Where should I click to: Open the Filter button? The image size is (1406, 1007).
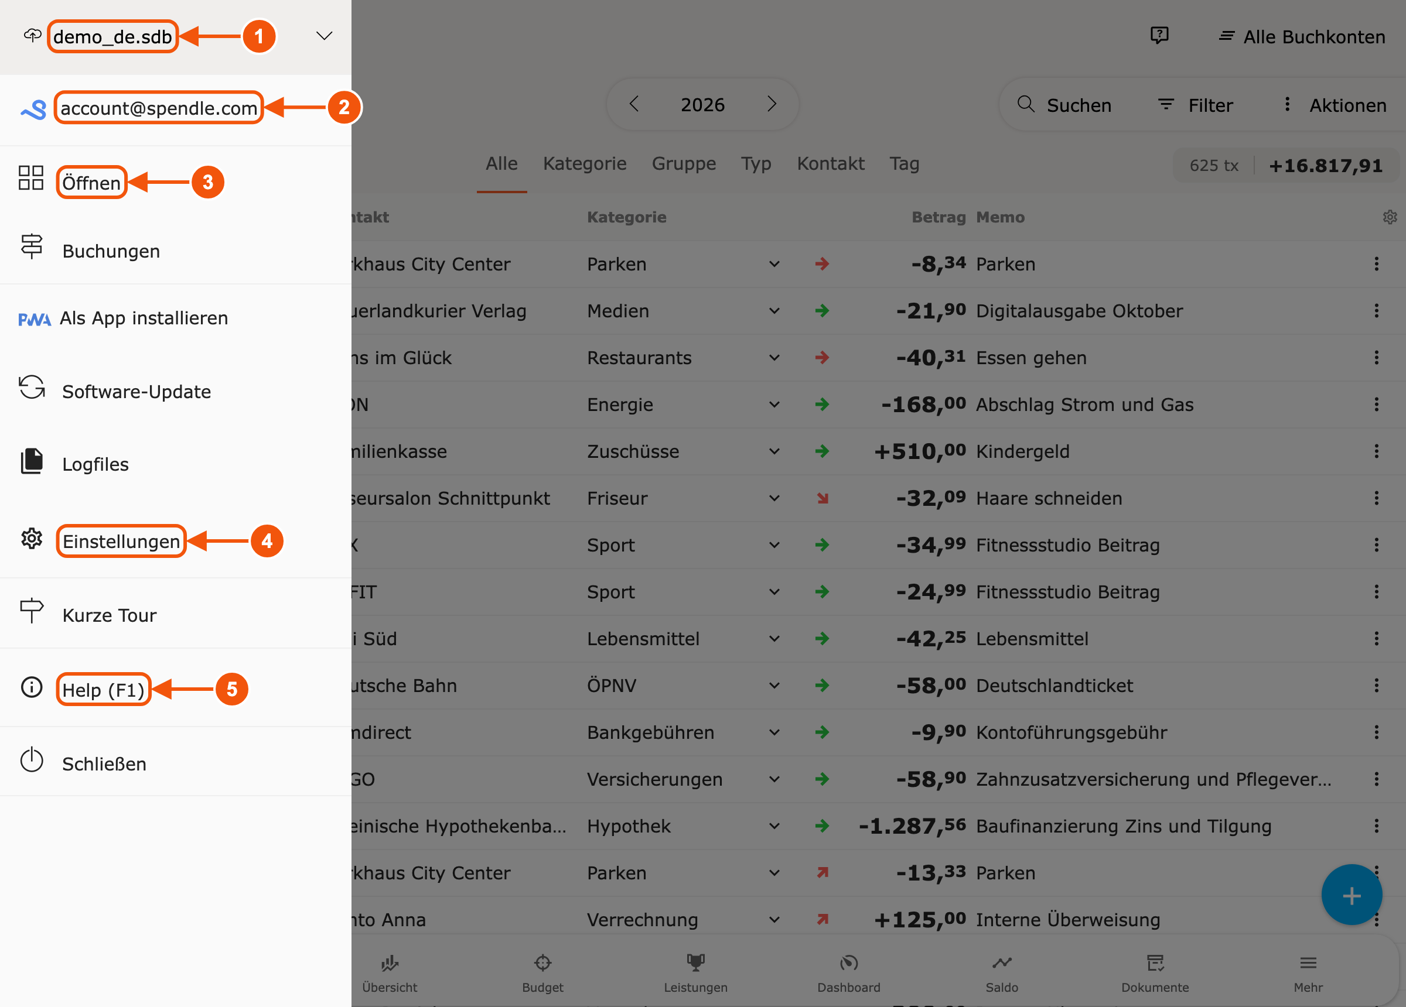pos(1196,105)
